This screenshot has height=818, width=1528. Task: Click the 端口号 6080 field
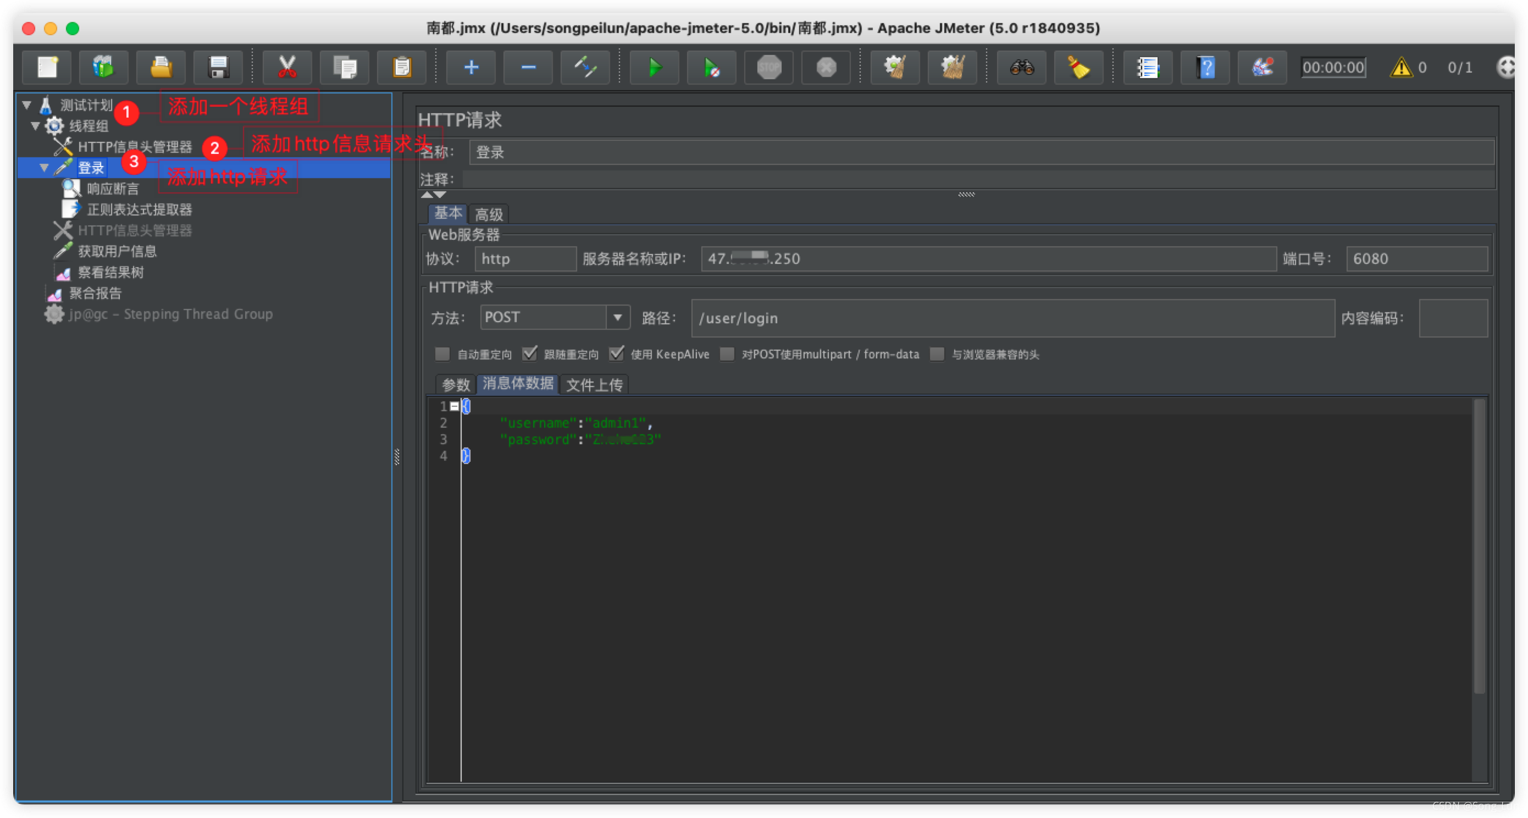tap(1417, 258)
